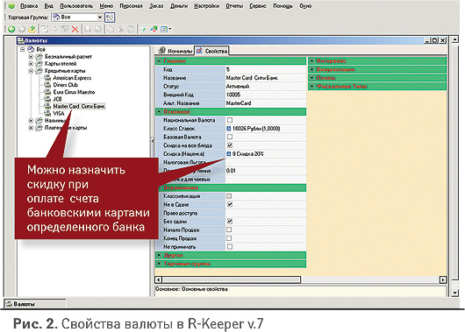Open the Правка menu
Image resolution: width=465 pixels, height=332 pixels.
pyautogui.click(x=29, y=6)
